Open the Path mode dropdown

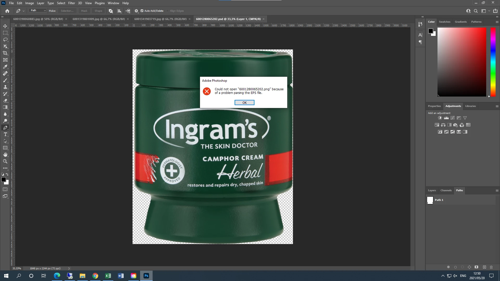click(38, 10)
